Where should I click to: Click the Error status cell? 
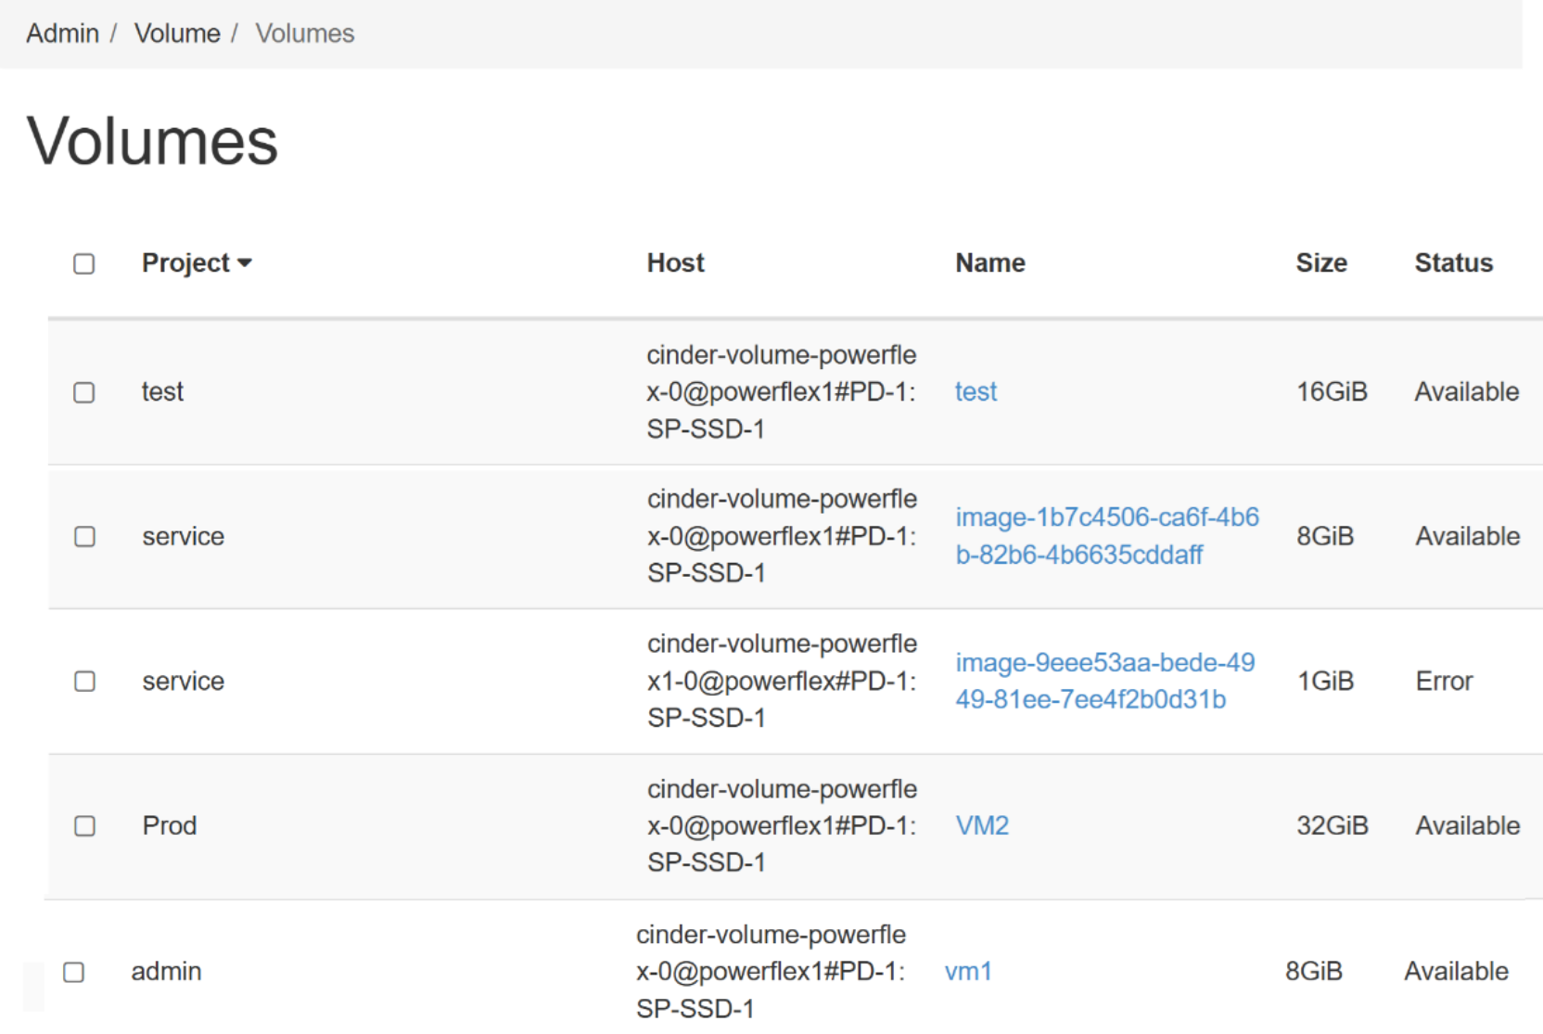pos(1444,681)
